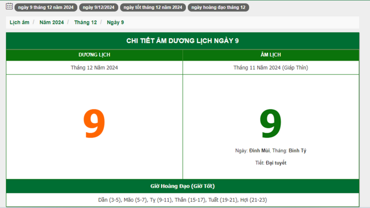The height and width of the screenshot is (208, 370).
Task: Go to the "Lịch âm" breadcrumb link
Action: pyautogui.click(x=19, y=22)
